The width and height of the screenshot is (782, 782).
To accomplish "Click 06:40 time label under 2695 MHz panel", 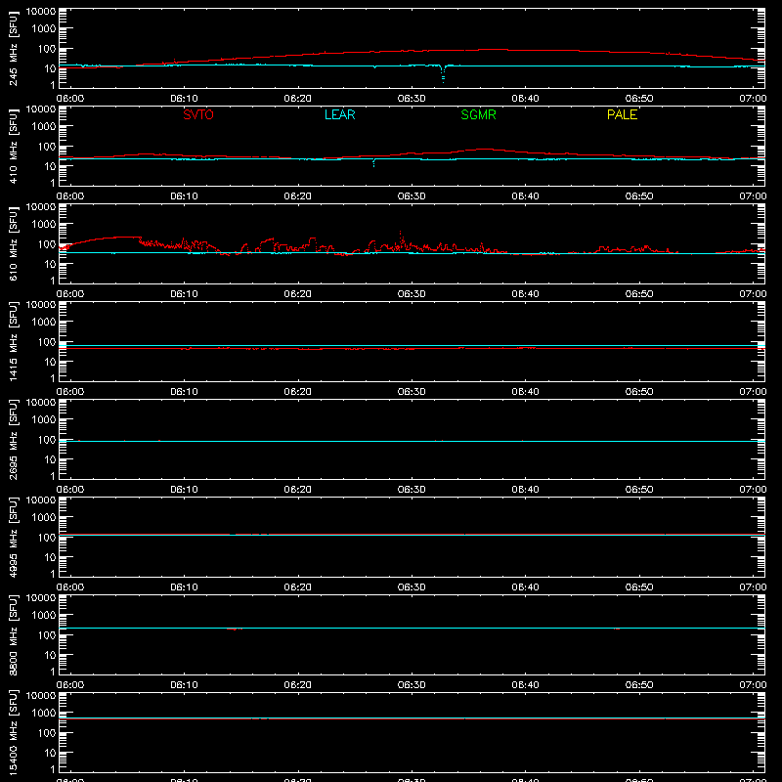I will tap(525, 490).
